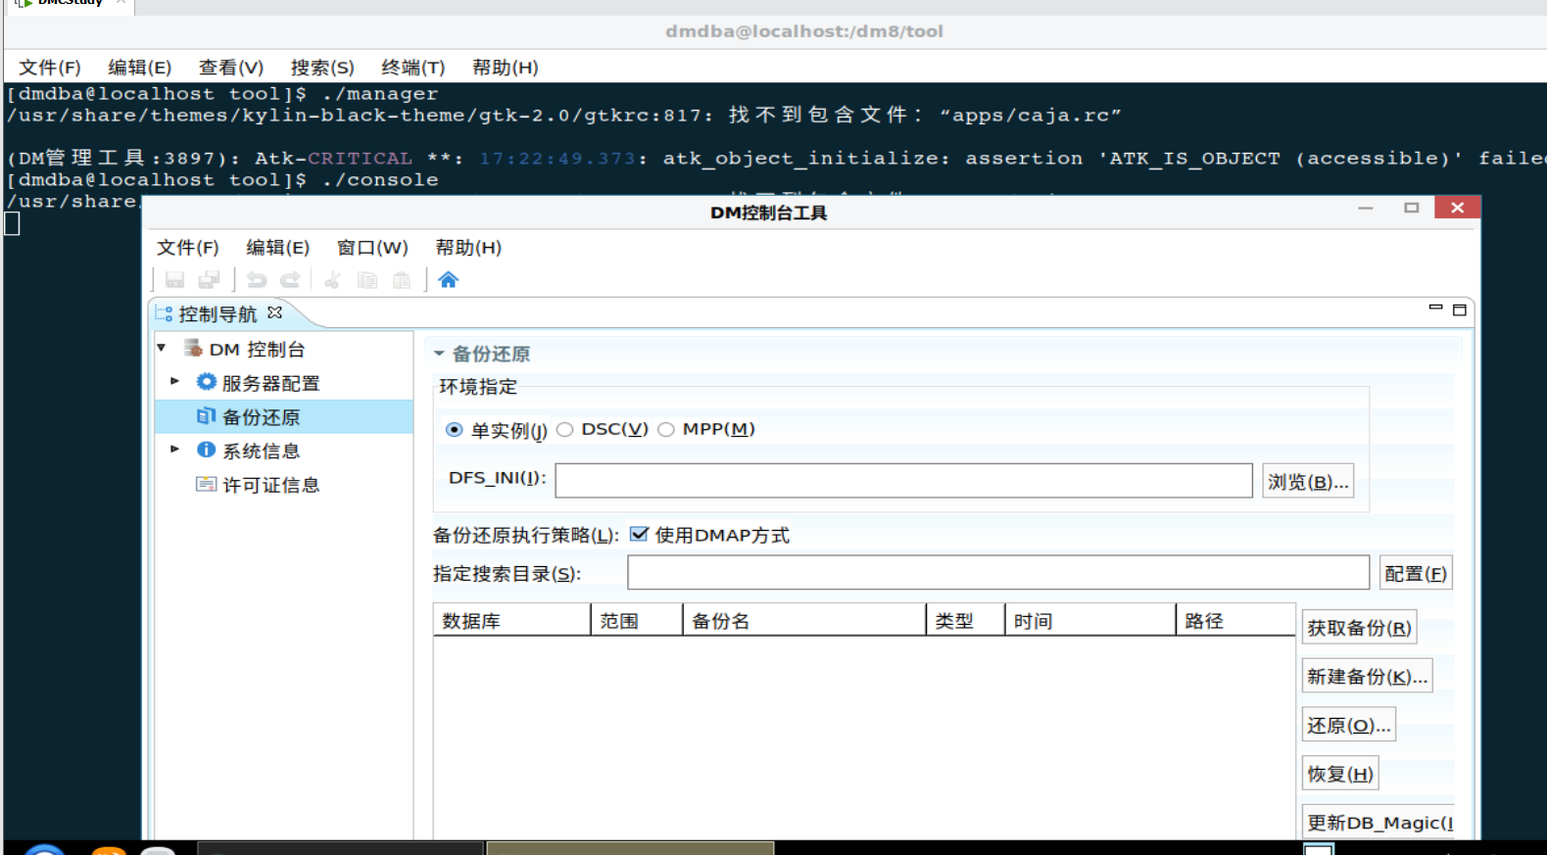Click the gear icon beside 服务器配置

tap(206, 382)
